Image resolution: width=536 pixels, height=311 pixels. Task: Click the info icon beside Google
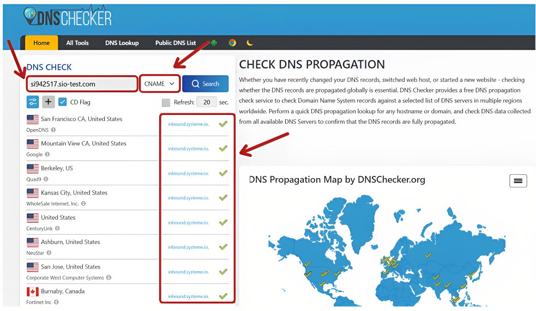click(47, 154)
